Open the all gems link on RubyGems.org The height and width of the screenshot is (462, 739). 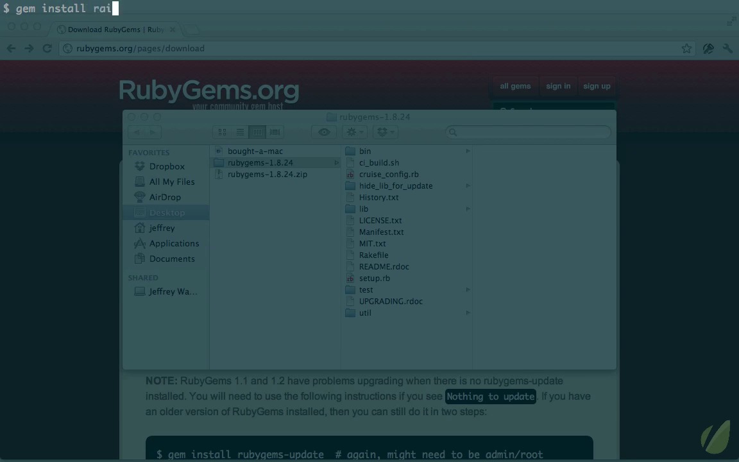click(515, 86)
